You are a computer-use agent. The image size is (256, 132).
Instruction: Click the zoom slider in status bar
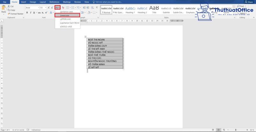[x=236, y=130]
